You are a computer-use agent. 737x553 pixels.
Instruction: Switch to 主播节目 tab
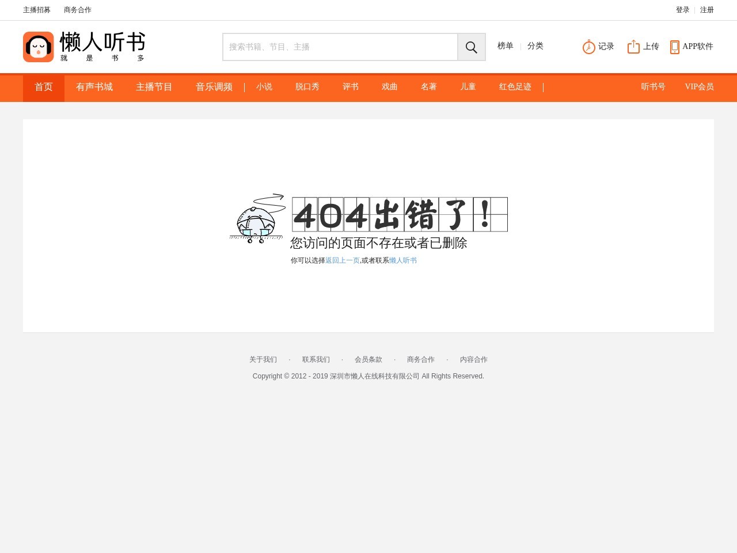(154, 87)
